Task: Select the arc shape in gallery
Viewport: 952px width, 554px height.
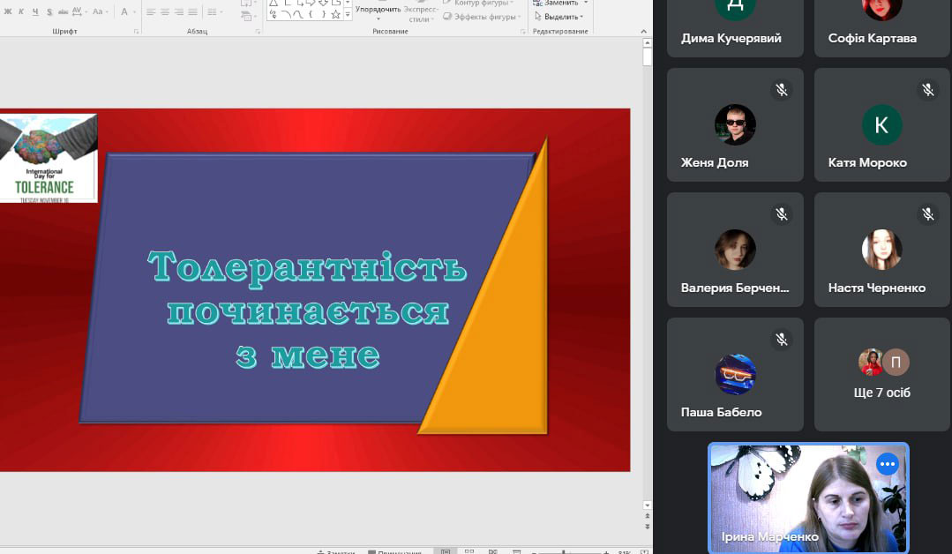Action: [x=286, y=14]
